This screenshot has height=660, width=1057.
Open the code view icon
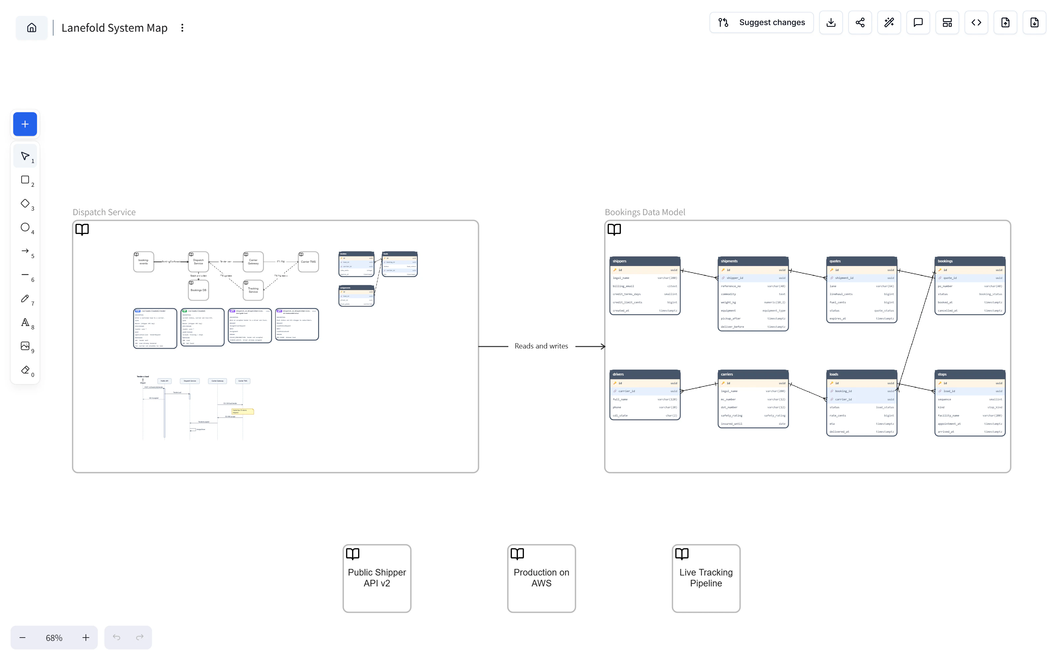976,22
